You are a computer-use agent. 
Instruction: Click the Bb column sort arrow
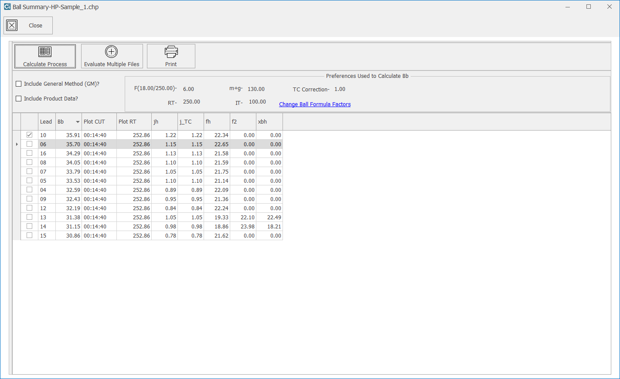click(x=78, y=122)
